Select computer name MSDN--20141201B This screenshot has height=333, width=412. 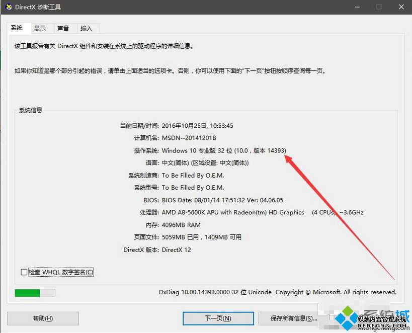(189, 138)
